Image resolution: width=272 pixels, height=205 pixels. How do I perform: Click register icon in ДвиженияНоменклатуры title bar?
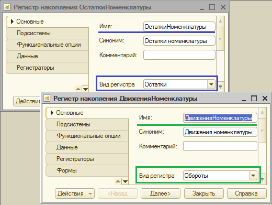[47, 98]
